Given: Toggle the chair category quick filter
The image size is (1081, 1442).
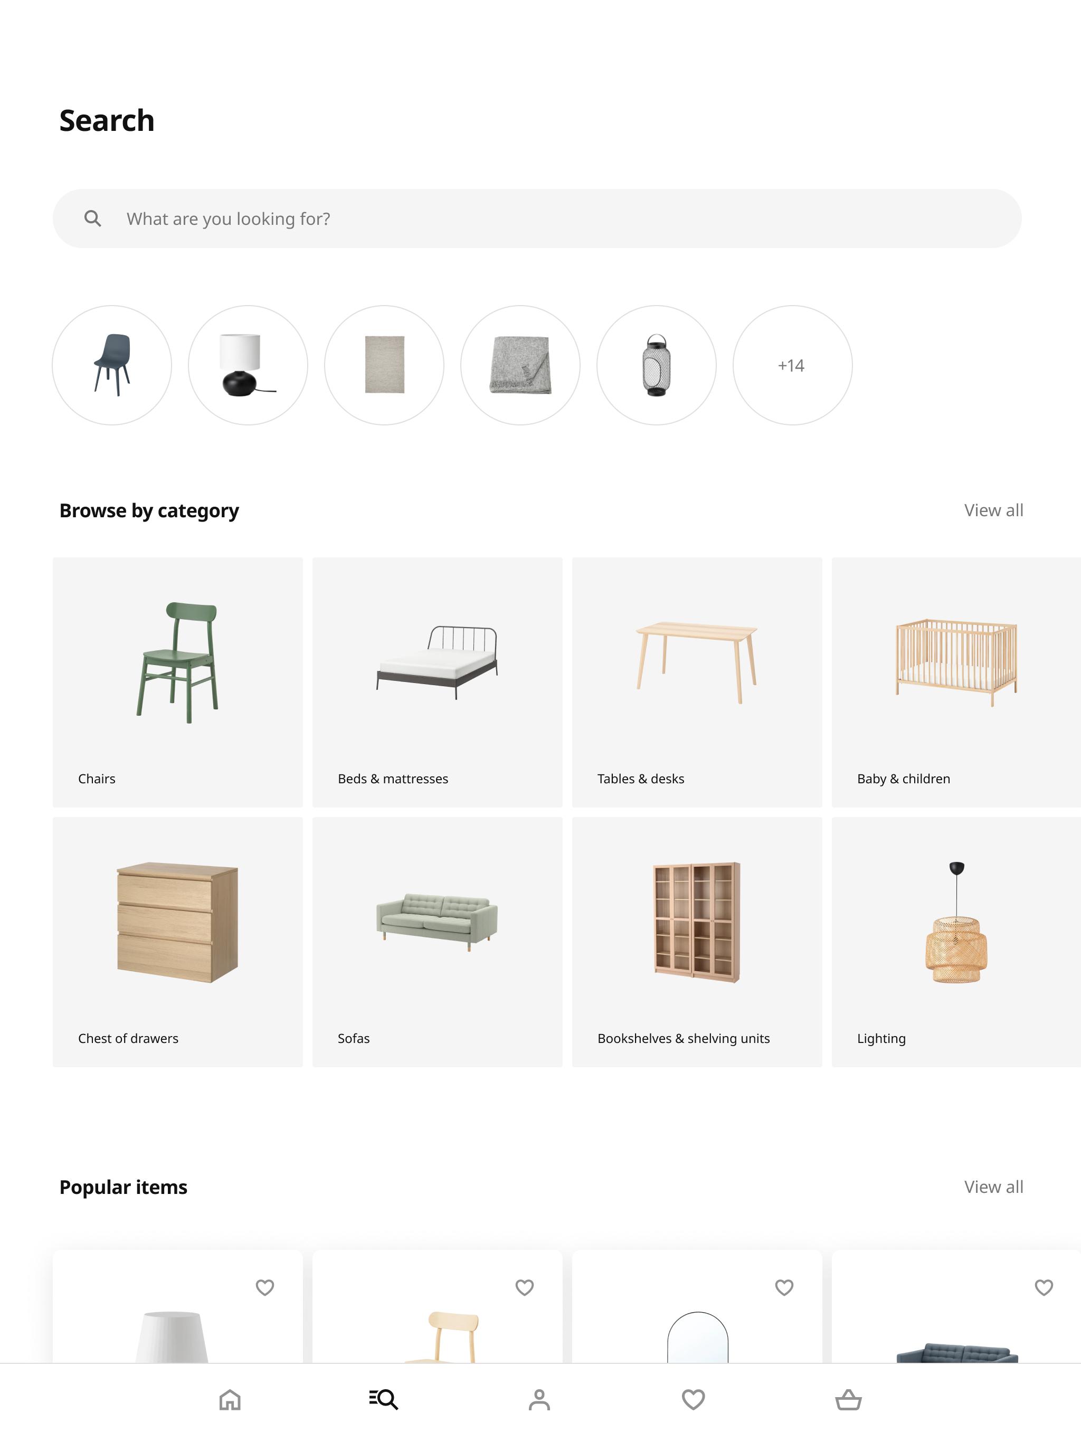Looking at the screenshot, I should [112, 365].
